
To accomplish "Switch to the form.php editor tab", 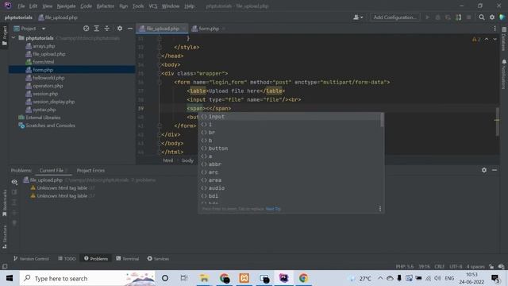I will point(208,29).
